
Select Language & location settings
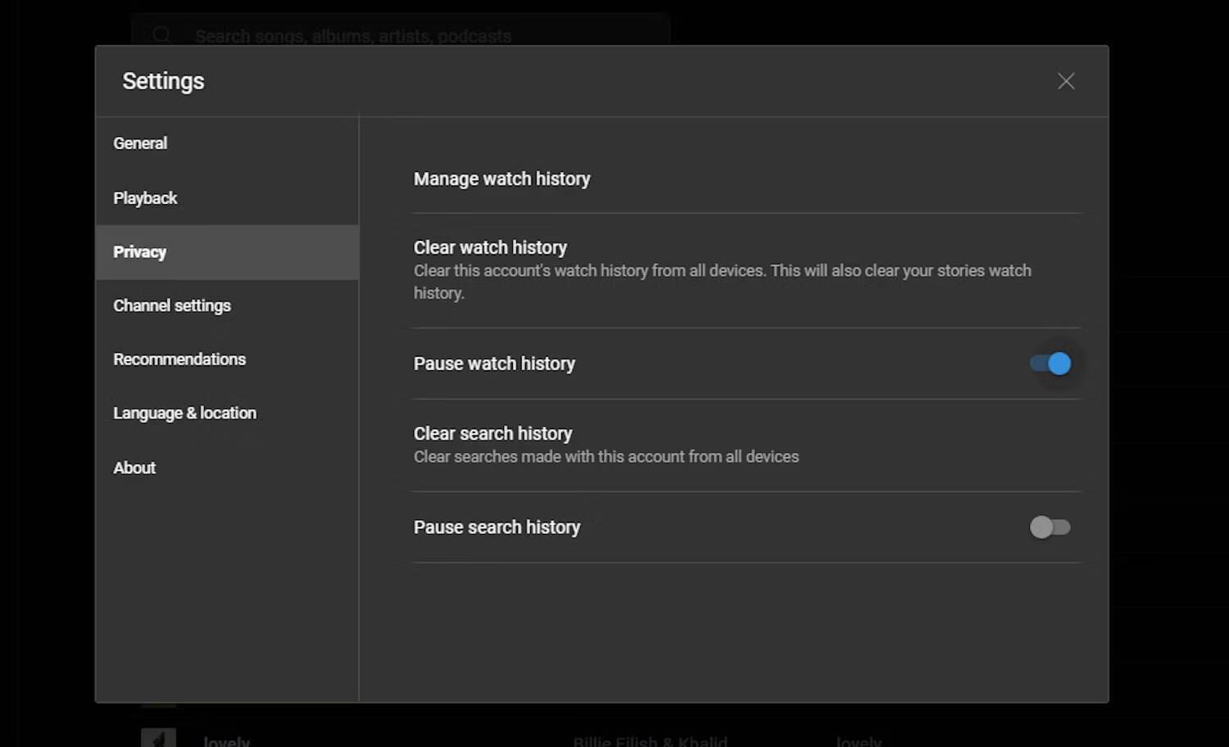(184, 413)
